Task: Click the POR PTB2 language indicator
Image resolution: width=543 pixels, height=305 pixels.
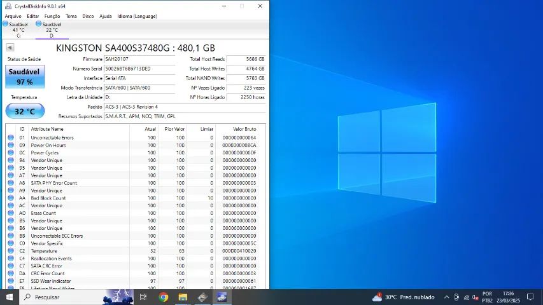Action: click(487, 297)
